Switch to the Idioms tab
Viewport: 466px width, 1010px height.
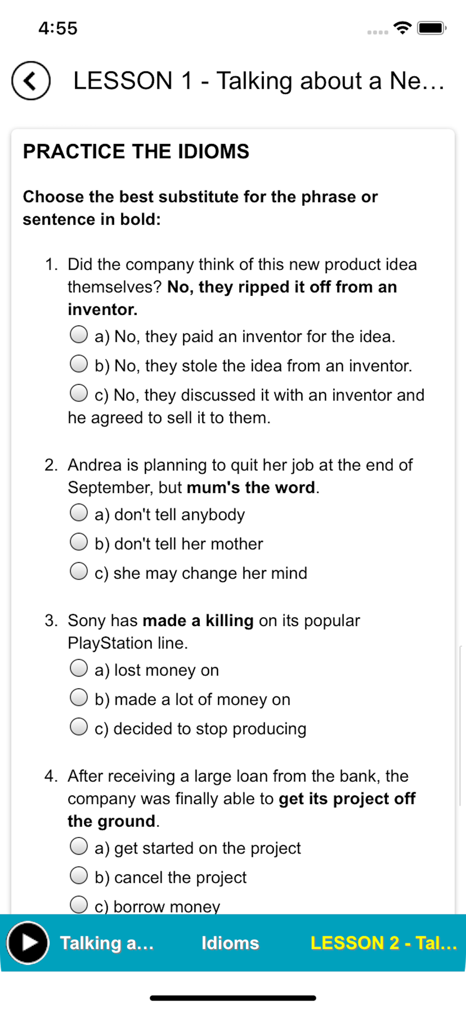click(x=230, y=943)
